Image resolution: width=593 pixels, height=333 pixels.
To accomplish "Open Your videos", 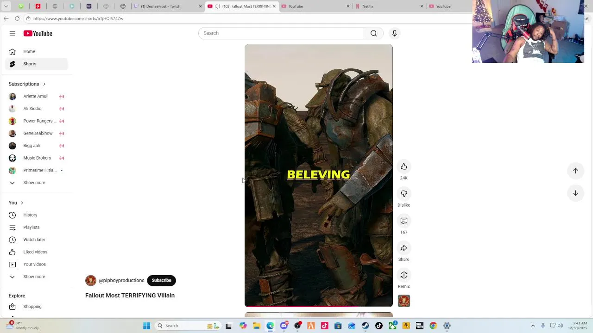I will 37,265.
